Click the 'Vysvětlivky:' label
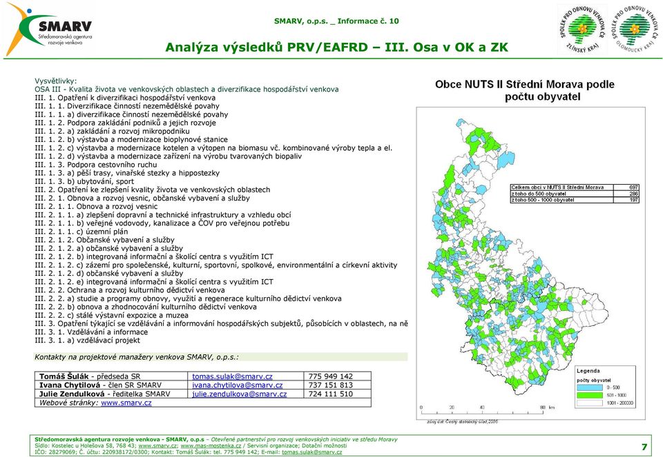Screen dimensions: 663x457 [x=56, y=81]
